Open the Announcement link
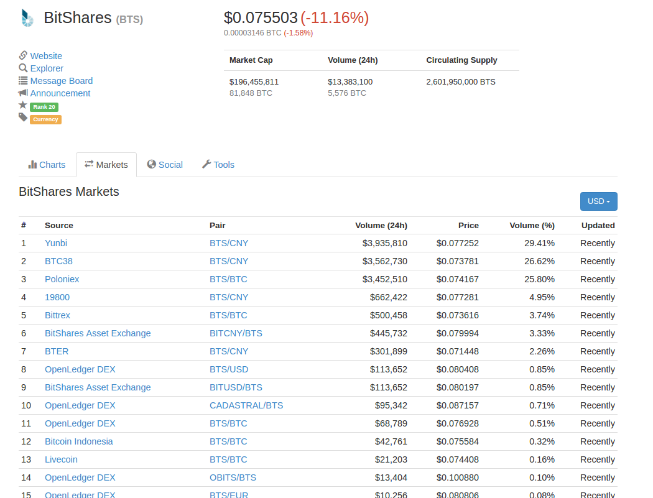 coord(60,93)
